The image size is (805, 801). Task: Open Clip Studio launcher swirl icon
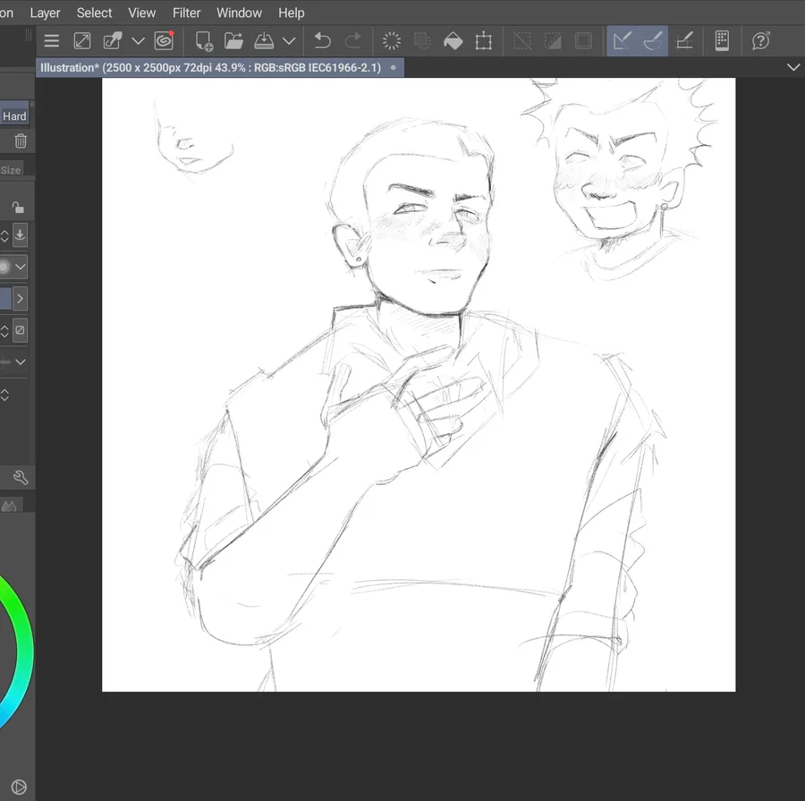point(165,40)
